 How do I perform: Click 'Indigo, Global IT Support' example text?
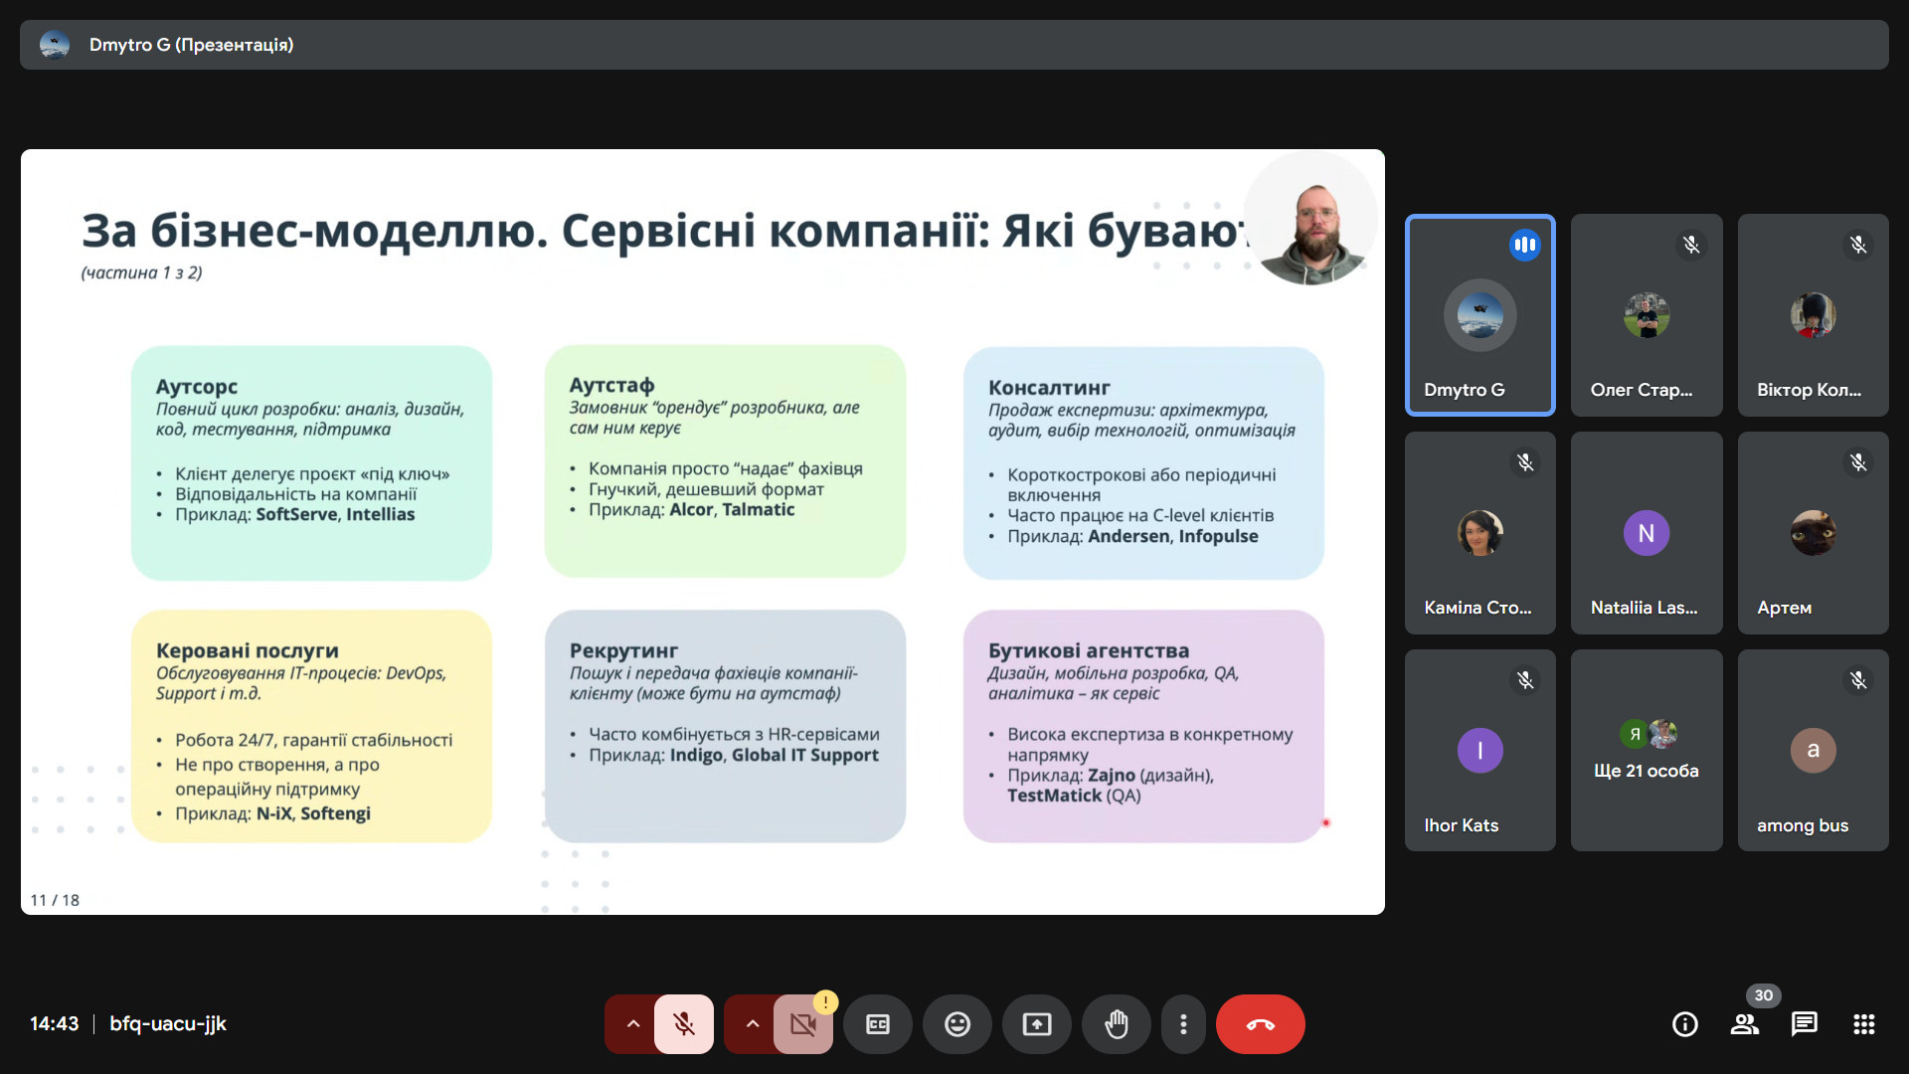775,755
